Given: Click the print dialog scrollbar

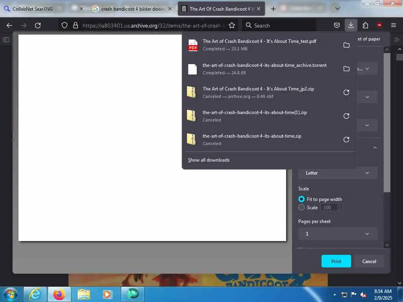Looking at the screenshot, I should pos(387,123).
